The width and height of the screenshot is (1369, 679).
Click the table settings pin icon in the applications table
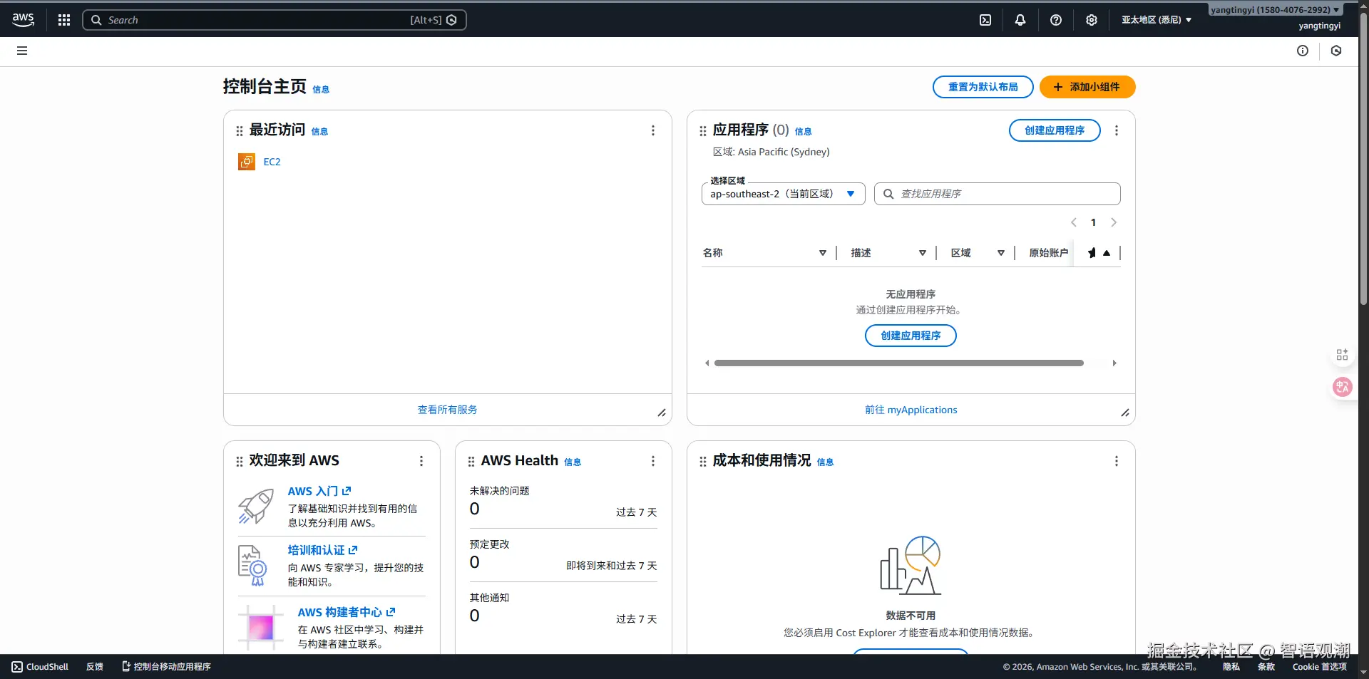[1092, 253]
